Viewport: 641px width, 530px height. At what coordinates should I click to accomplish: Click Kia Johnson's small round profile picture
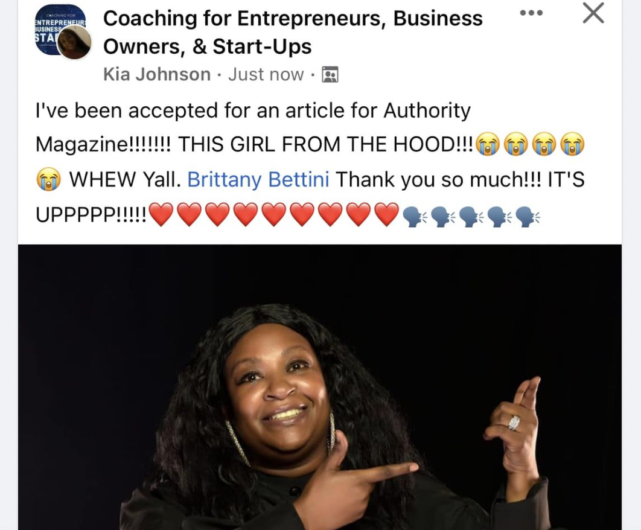click(x=74, y=42)
